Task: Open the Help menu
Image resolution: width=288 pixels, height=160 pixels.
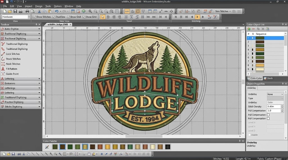Action: [79, 6]
